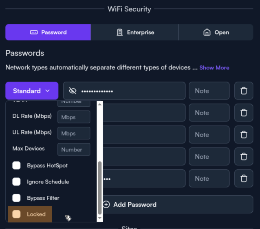This screenshot has width=260, height=229.
Task: Reveal the first password with eye icon
Action: (x=73, y=91)
